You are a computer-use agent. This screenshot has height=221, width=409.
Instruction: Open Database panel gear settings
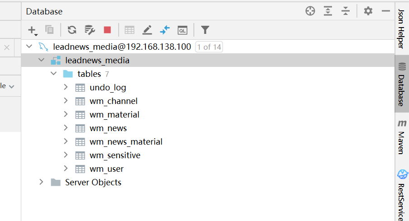[368, 11]
